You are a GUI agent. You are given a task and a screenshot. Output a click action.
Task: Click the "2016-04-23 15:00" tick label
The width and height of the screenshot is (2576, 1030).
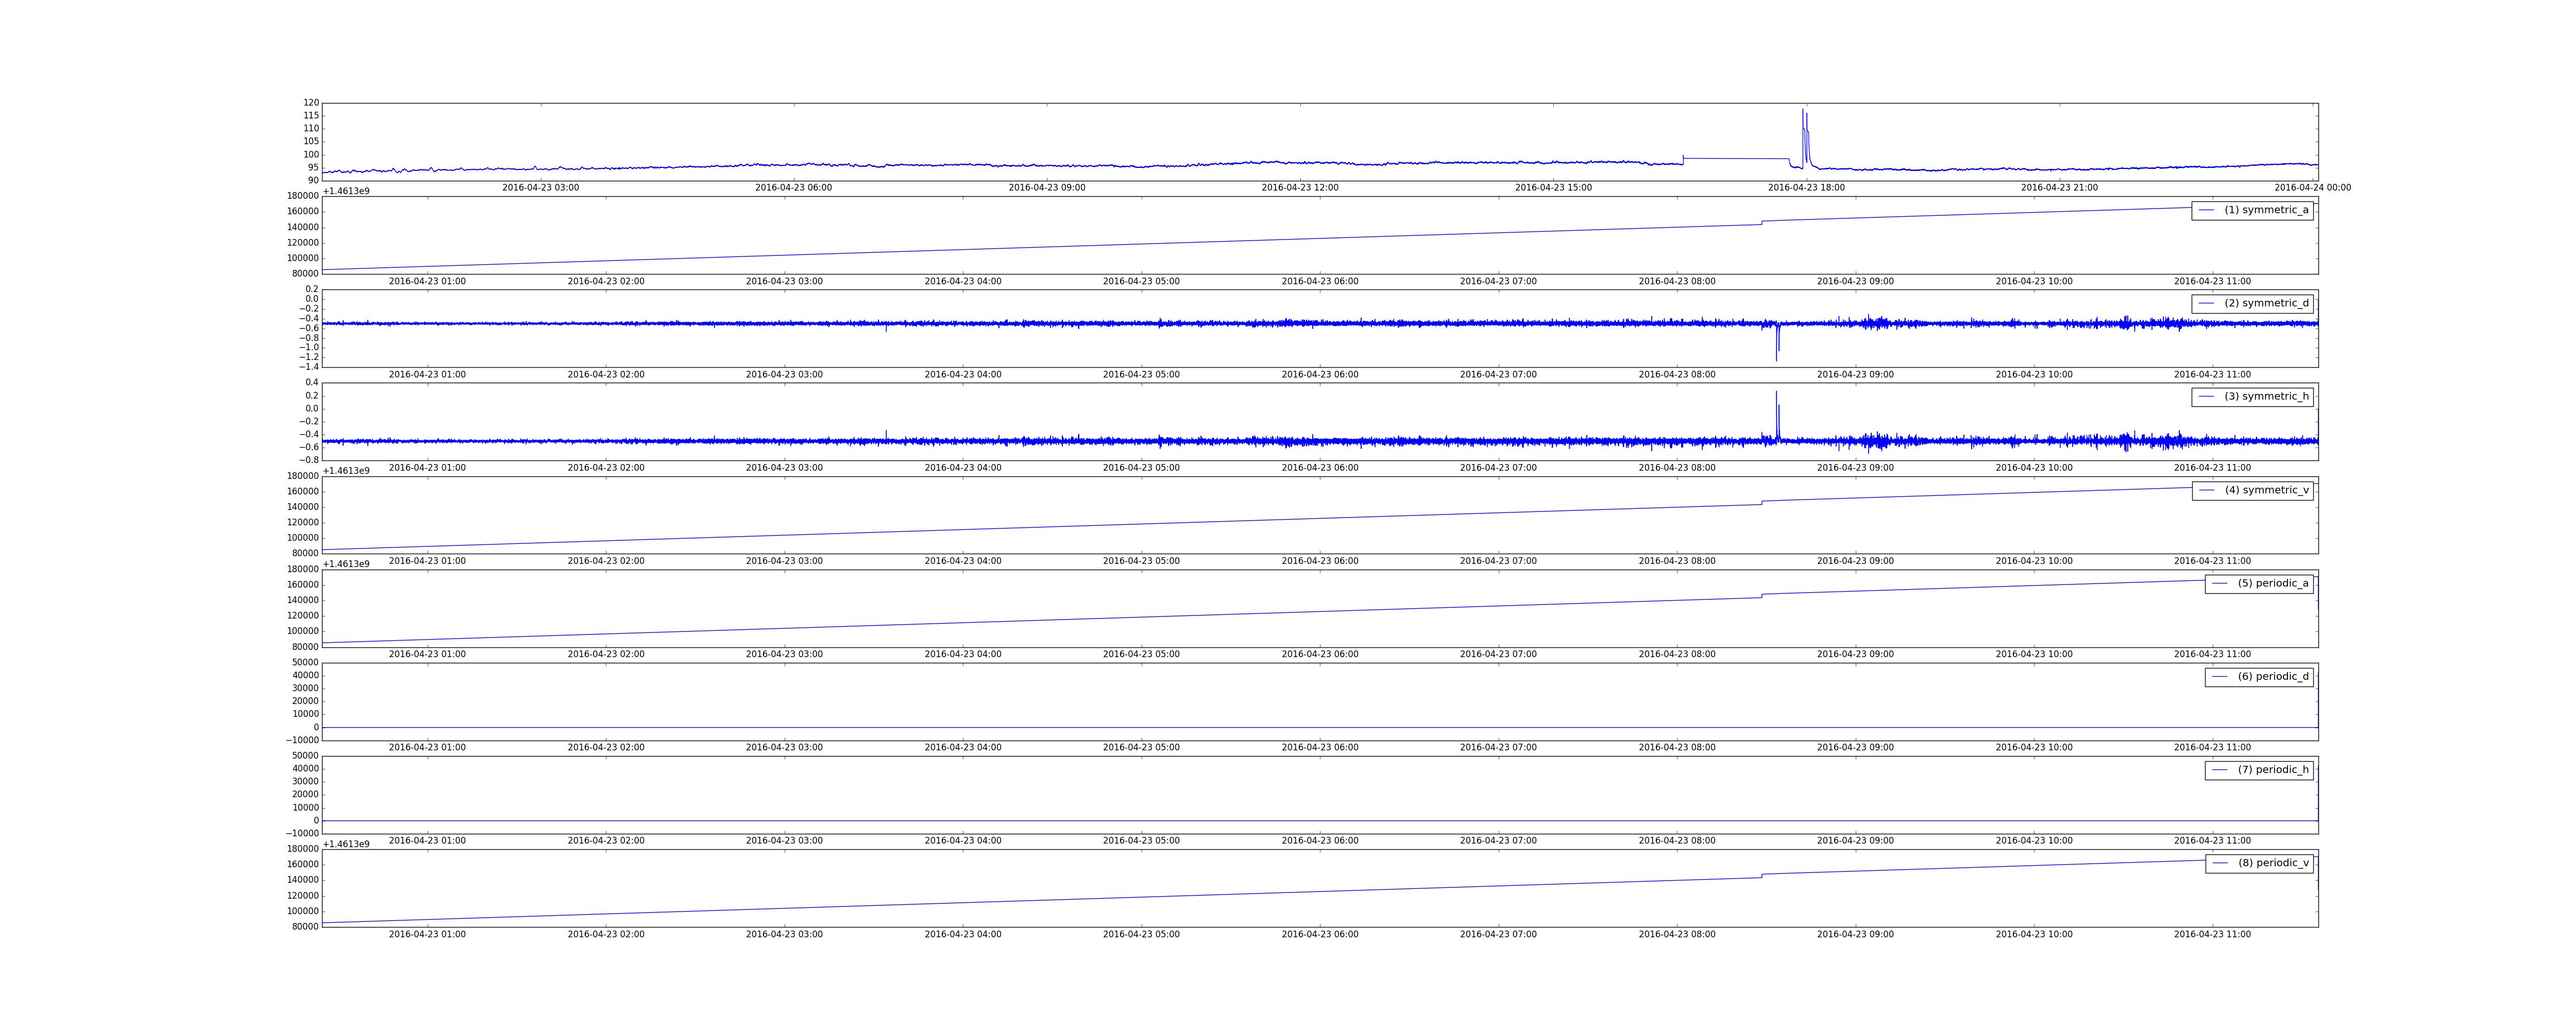1553,188
